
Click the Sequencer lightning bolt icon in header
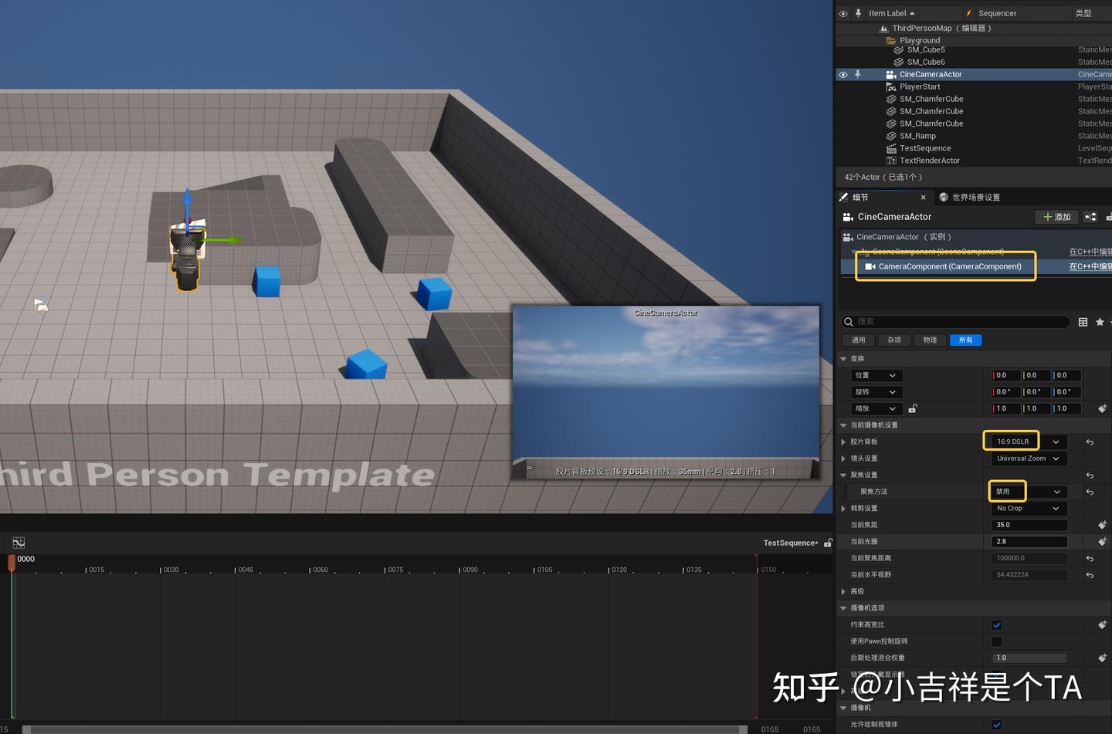click(x=969, y=12)
